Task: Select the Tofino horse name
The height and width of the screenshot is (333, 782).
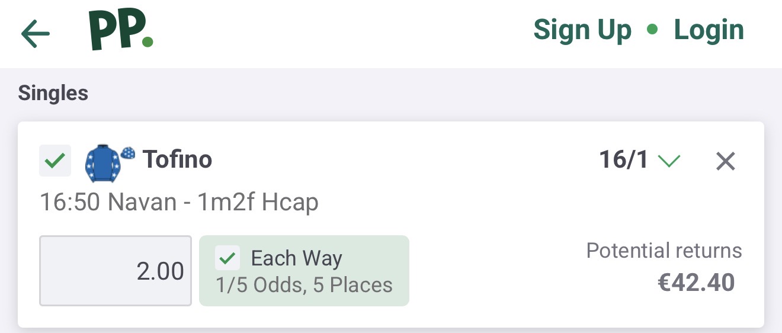Action: (177, 159)
